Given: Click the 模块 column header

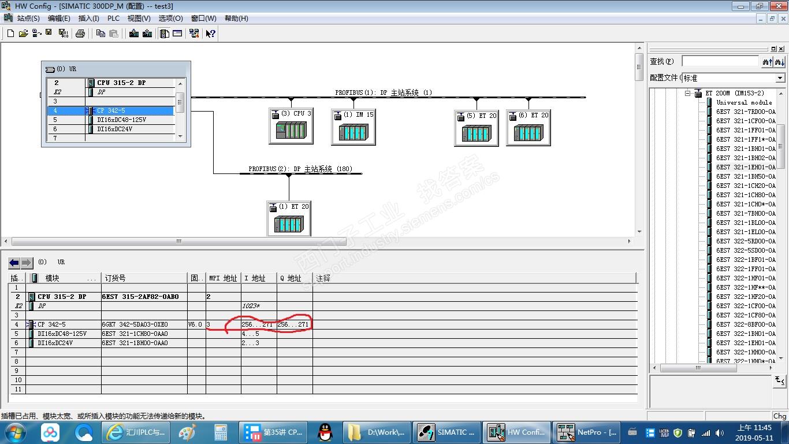Looking at the screenshot, I should coord(64,278).
